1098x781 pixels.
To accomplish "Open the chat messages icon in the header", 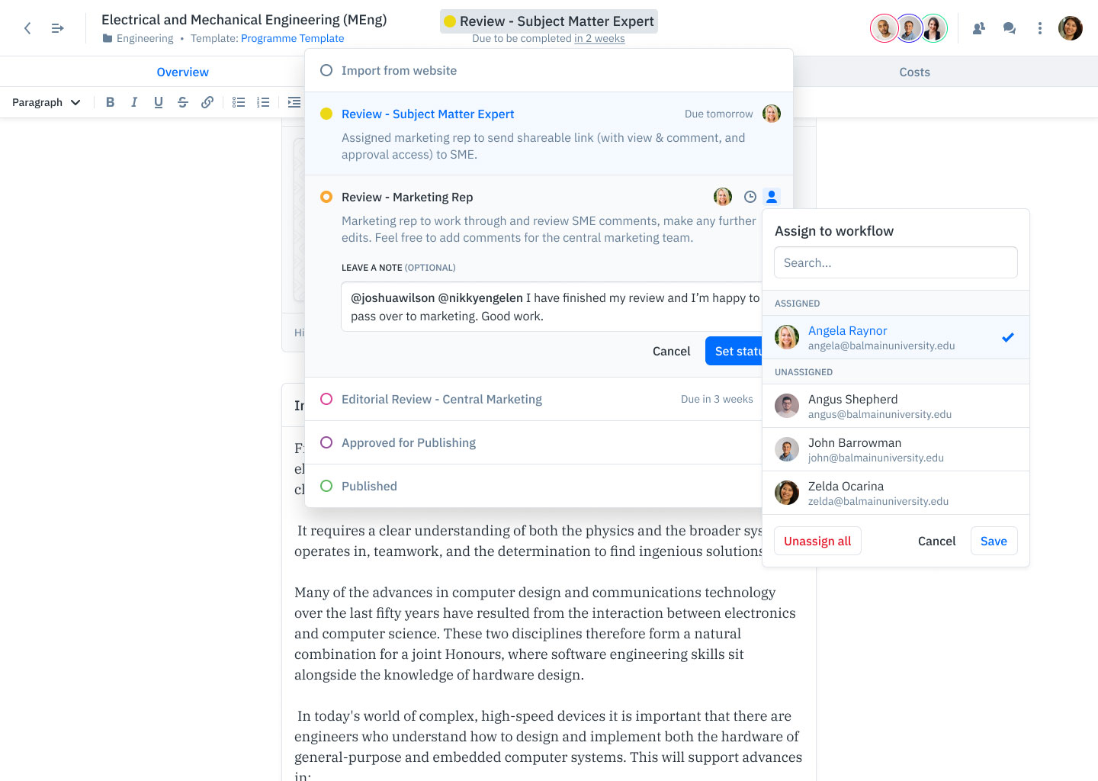I will (1009, 27).
